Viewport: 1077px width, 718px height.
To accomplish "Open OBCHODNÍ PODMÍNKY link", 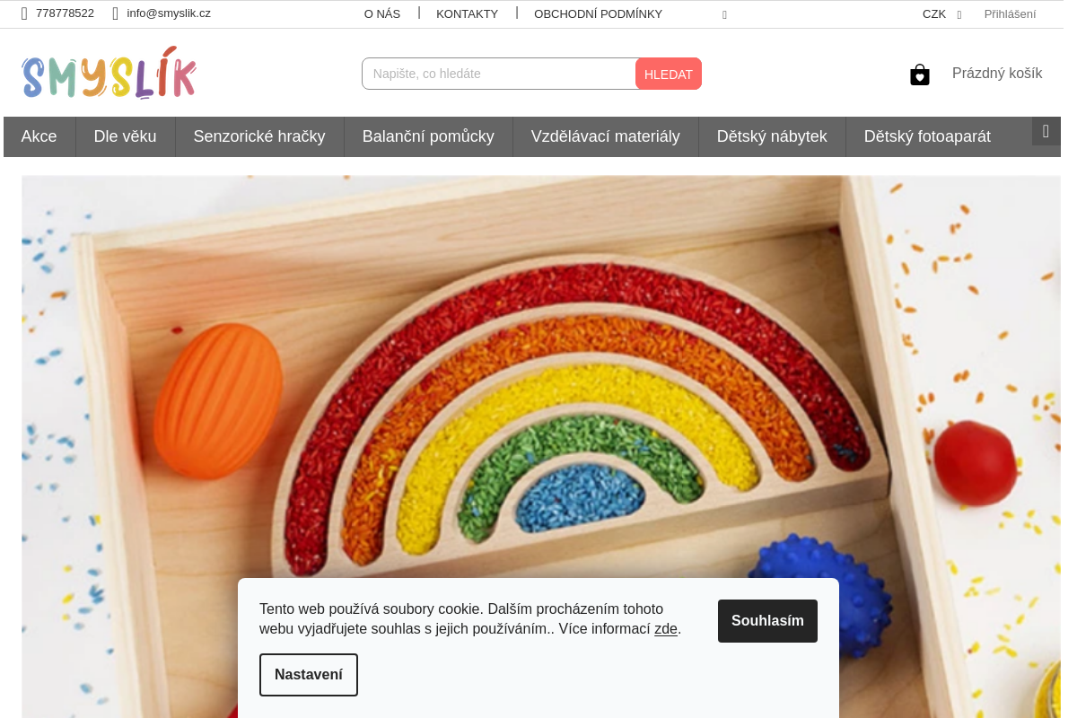I will pos(598,14).
